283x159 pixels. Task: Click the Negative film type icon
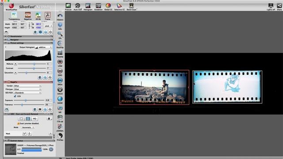pyautogui.click(x=27, y=16)
